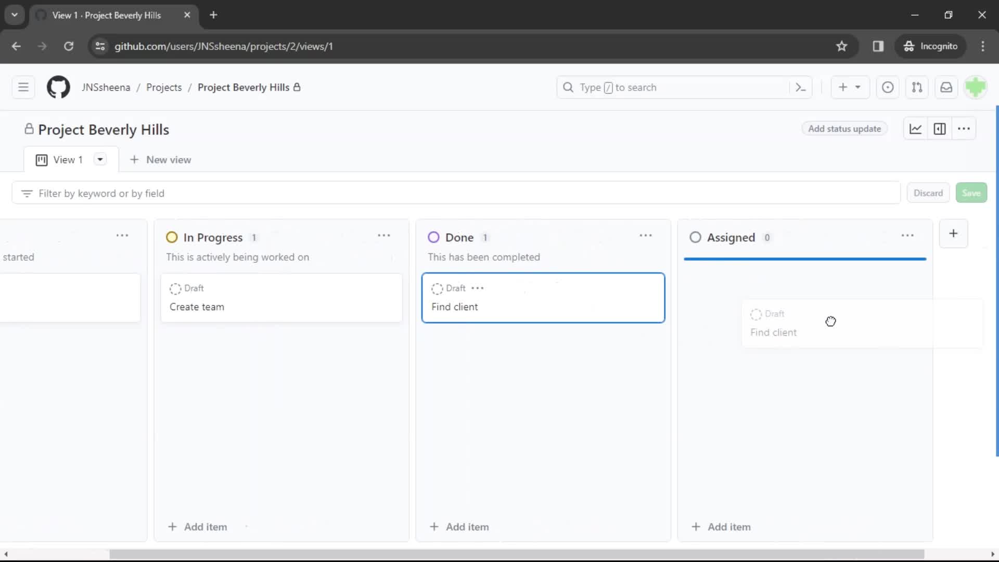The height and width of the screenshot is (562, 999).
Task: Click the three-dot menu on 'Done' column
Action: pos(646,237)
